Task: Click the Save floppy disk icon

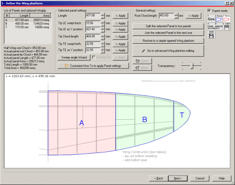Action: (211, 34)
